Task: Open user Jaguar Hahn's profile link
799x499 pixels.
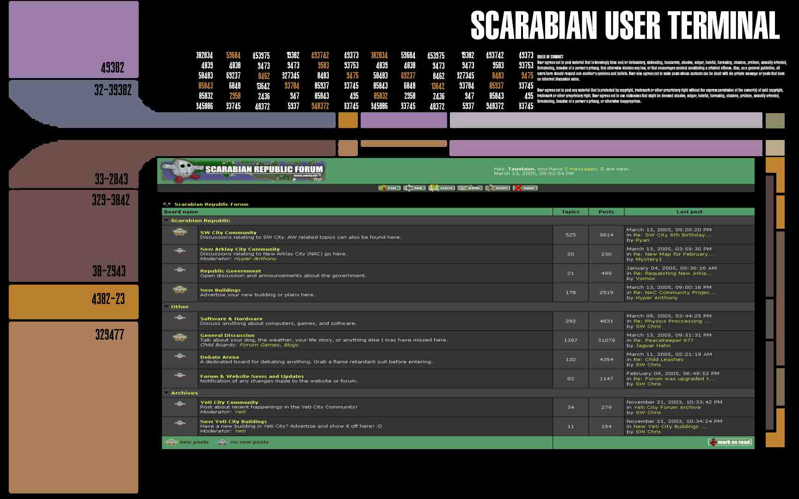Action: (x=652, y=346)
